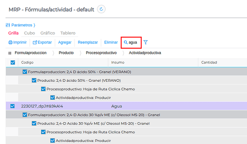Open the Parámetros sliders icon

[8, 25]
